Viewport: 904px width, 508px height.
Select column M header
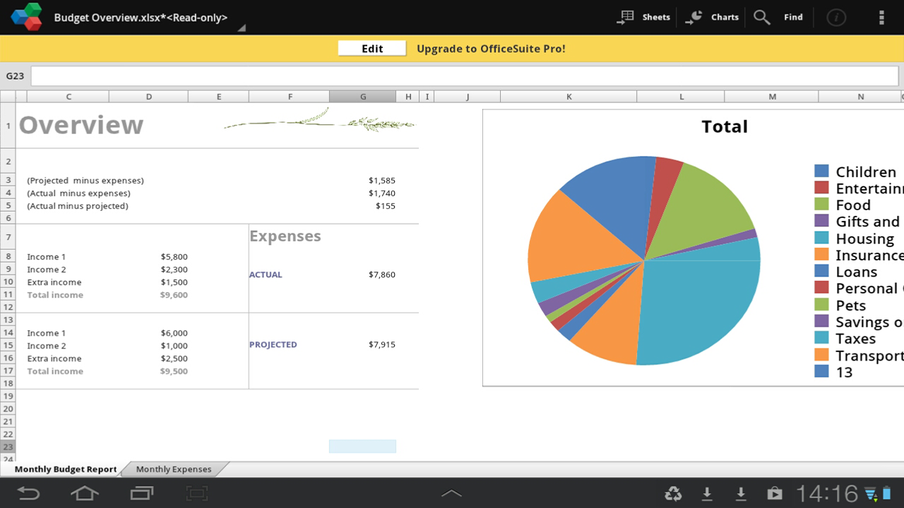coord(773,97)
